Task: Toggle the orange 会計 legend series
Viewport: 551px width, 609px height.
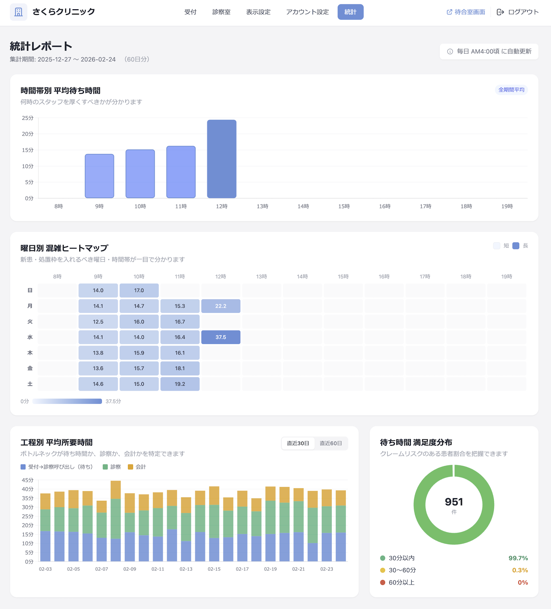Action: (137, 467)
